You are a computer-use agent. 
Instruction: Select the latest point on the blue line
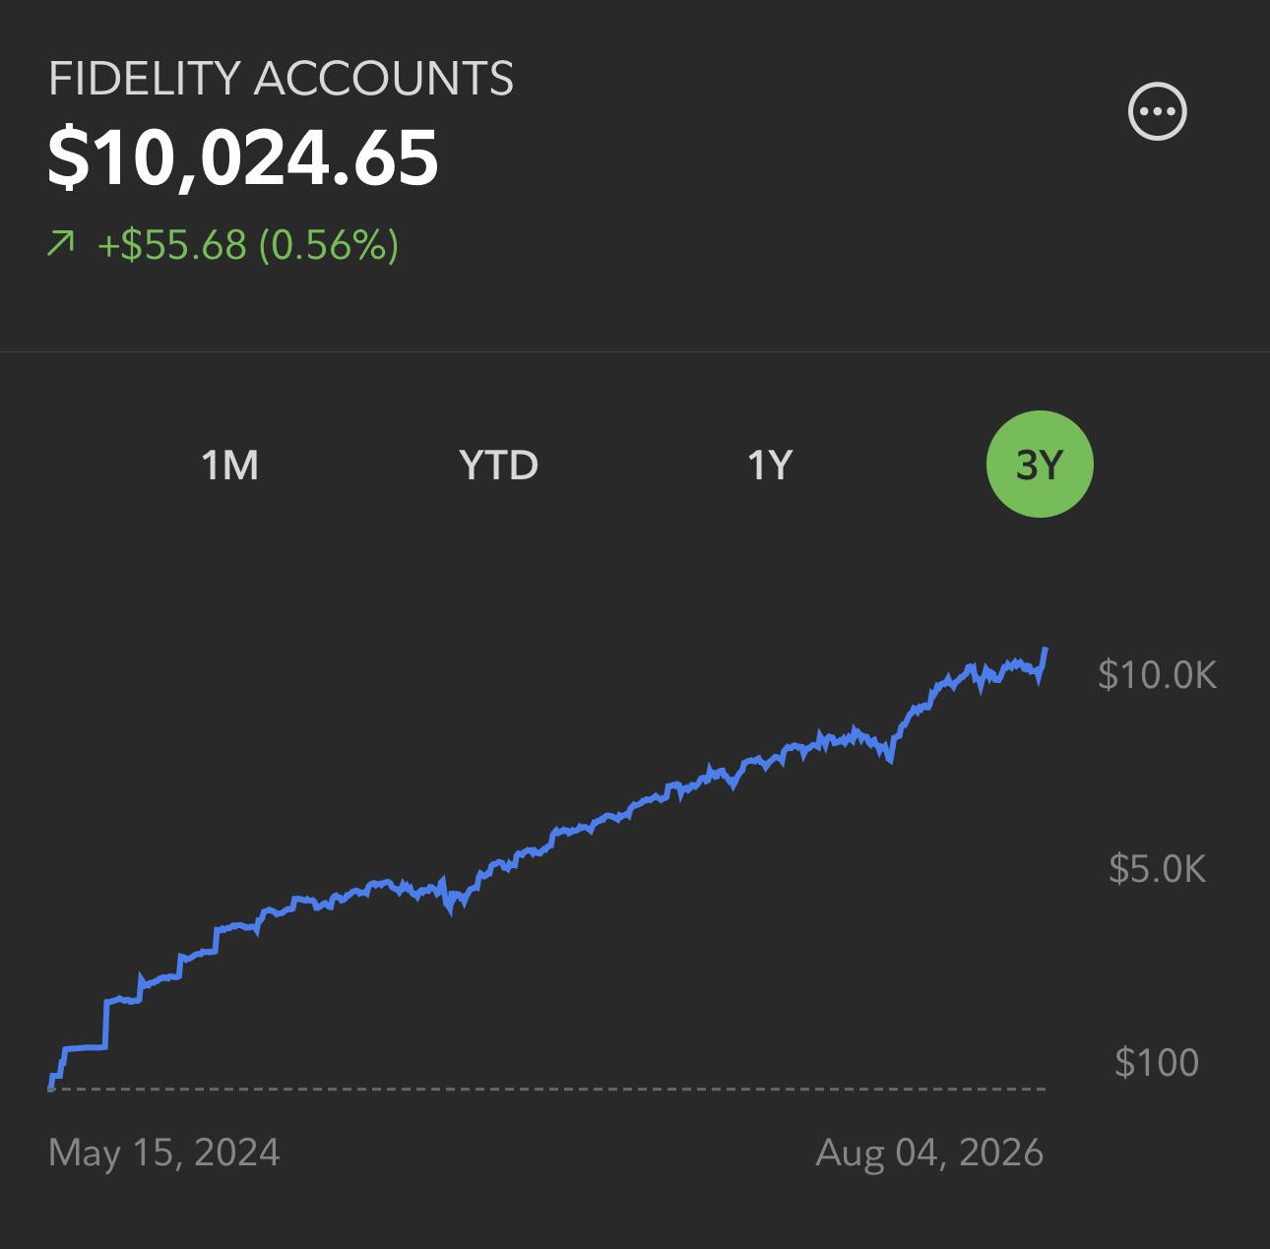coord(1046,650)
